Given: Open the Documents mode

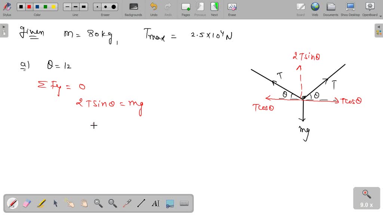Looking at the screenshot, I should coord(331,9).
